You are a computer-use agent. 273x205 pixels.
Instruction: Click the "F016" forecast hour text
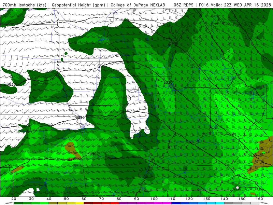point(204,5)
